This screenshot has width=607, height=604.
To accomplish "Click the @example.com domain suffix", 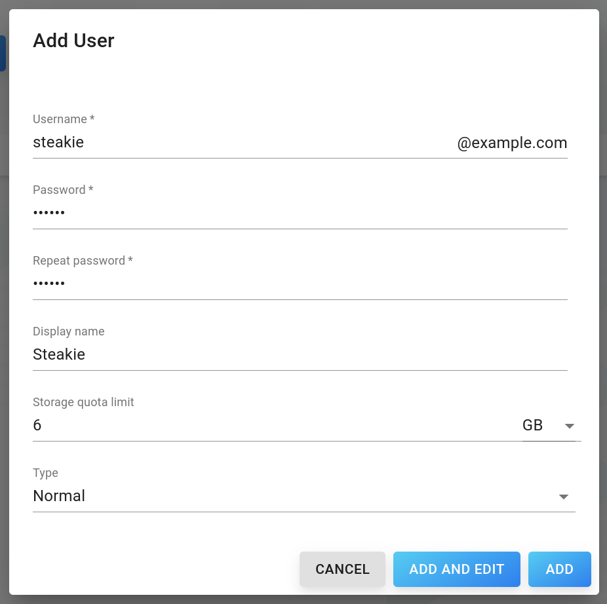I will click(512, 143).
